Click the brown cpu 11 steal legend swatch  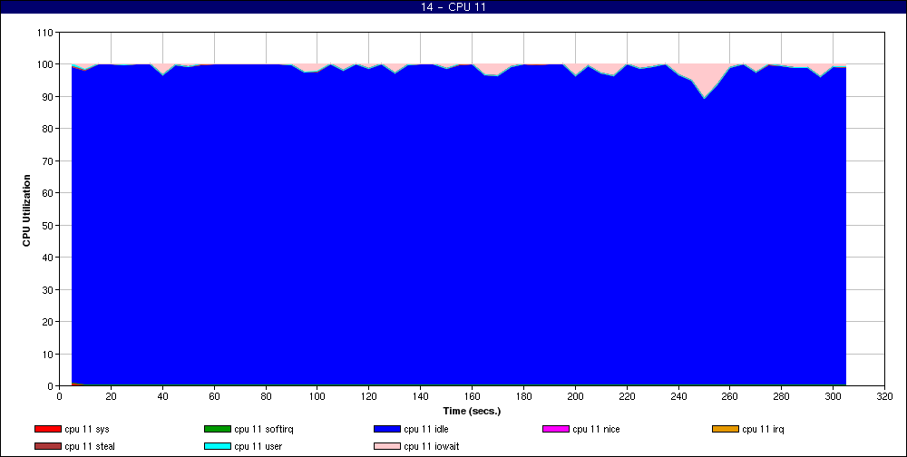(47, 447)
